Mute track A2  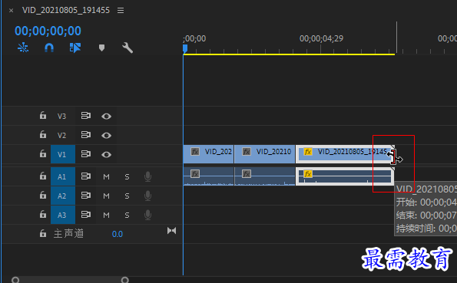click(x=107, y=196)
